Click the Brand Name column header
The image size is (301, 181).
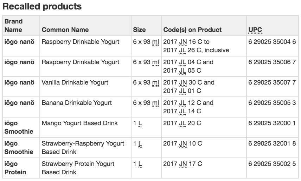pos(13,26)
